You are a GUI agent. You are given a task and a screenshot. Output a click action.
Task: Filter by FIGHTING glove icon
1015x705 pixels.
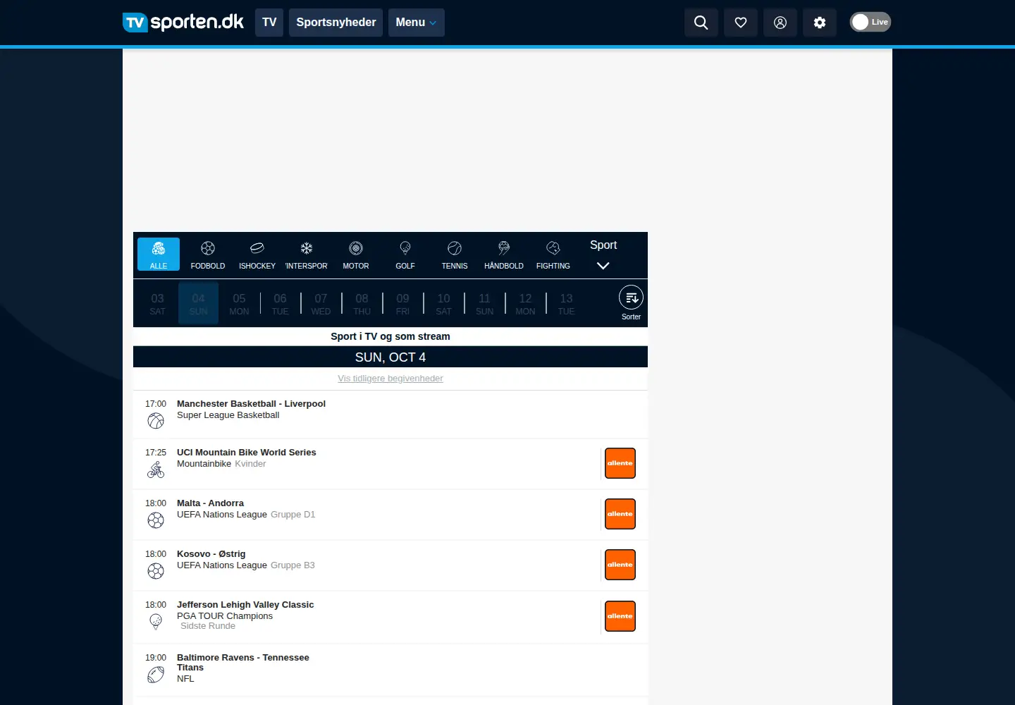coord(553,255)
